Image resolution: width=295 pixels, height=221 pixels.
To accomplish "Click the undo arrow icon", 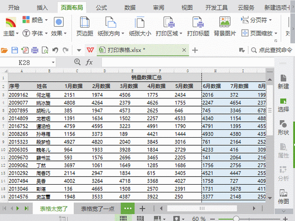I will click(x=55, y=50).
